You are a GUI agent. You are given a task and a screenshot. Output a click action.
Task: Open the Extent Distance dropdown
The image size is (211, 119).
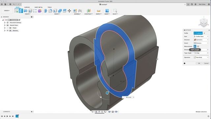[x=201, y=43]
